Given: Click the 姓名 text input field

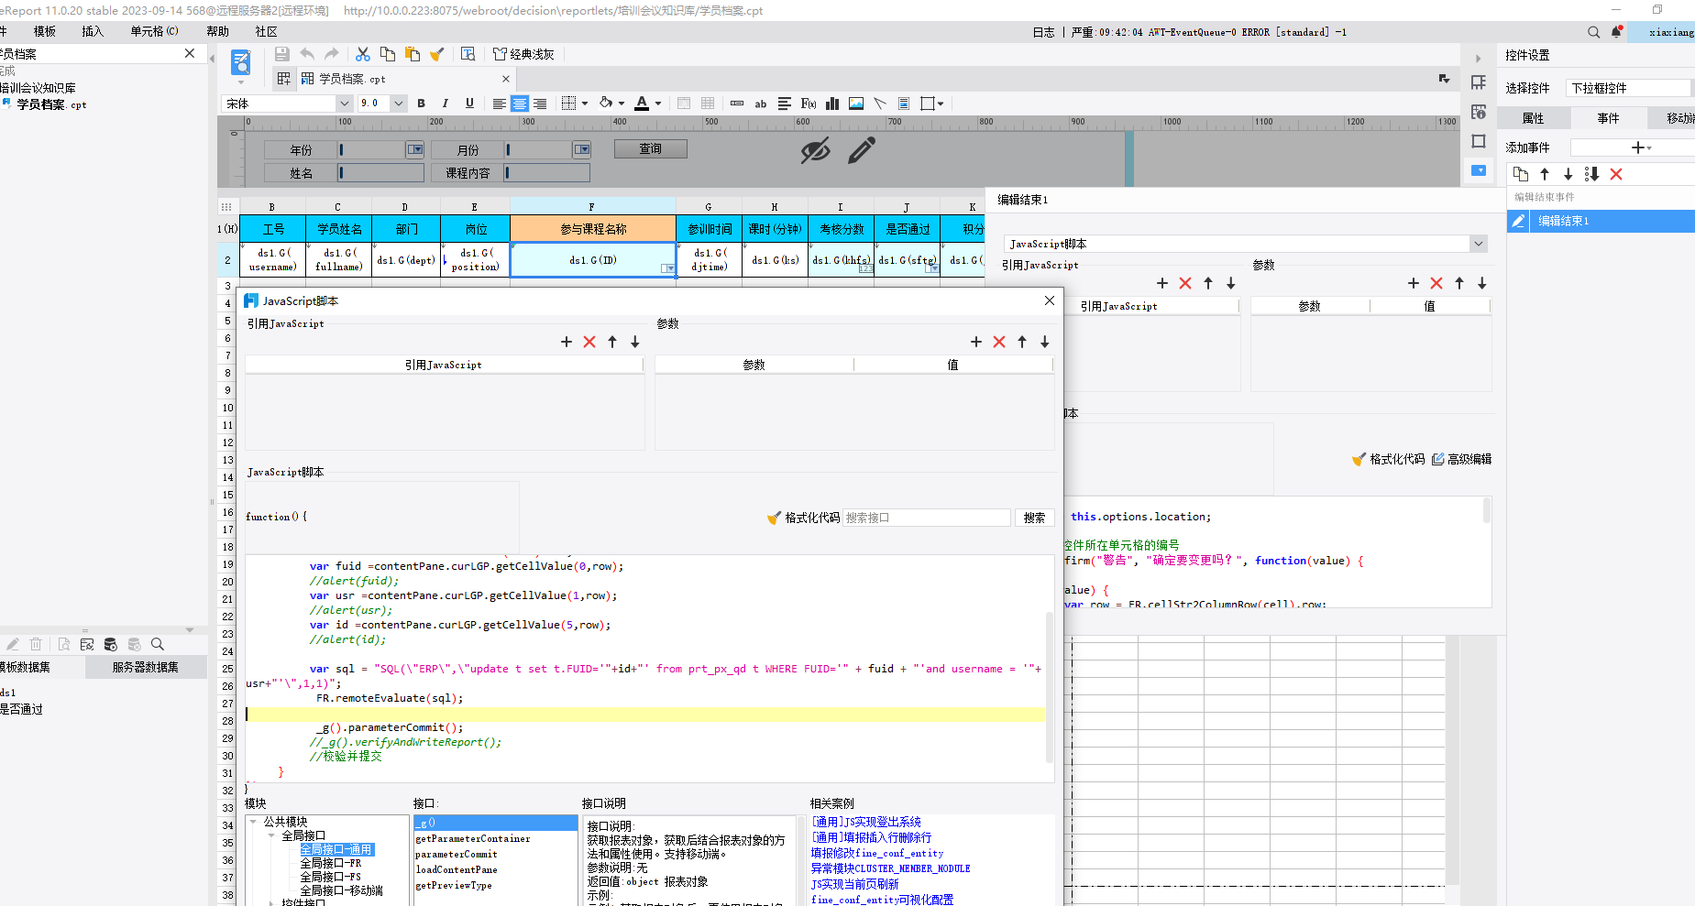Looking at the screenshot, I should tap(381, 172).
